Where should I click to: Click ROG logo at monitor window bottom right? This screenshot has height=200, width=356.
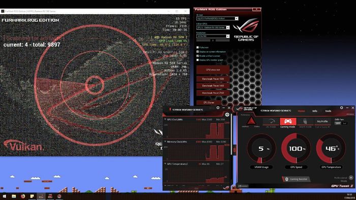226,187
